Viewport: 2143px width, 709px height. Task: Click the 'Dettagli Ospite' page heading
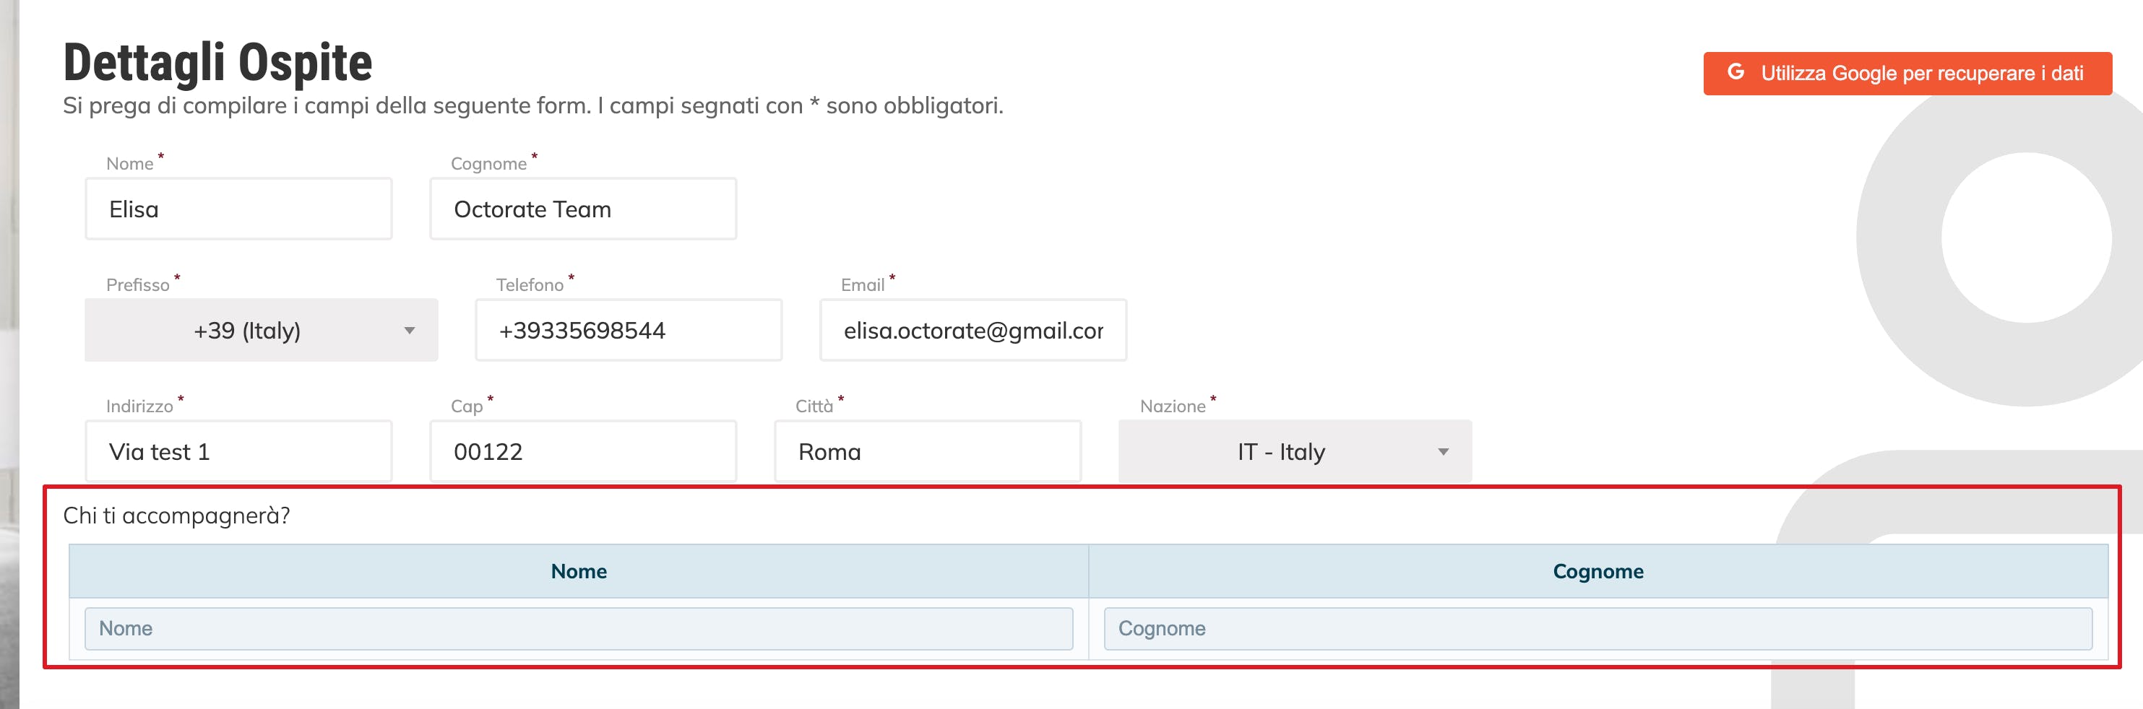218,63
